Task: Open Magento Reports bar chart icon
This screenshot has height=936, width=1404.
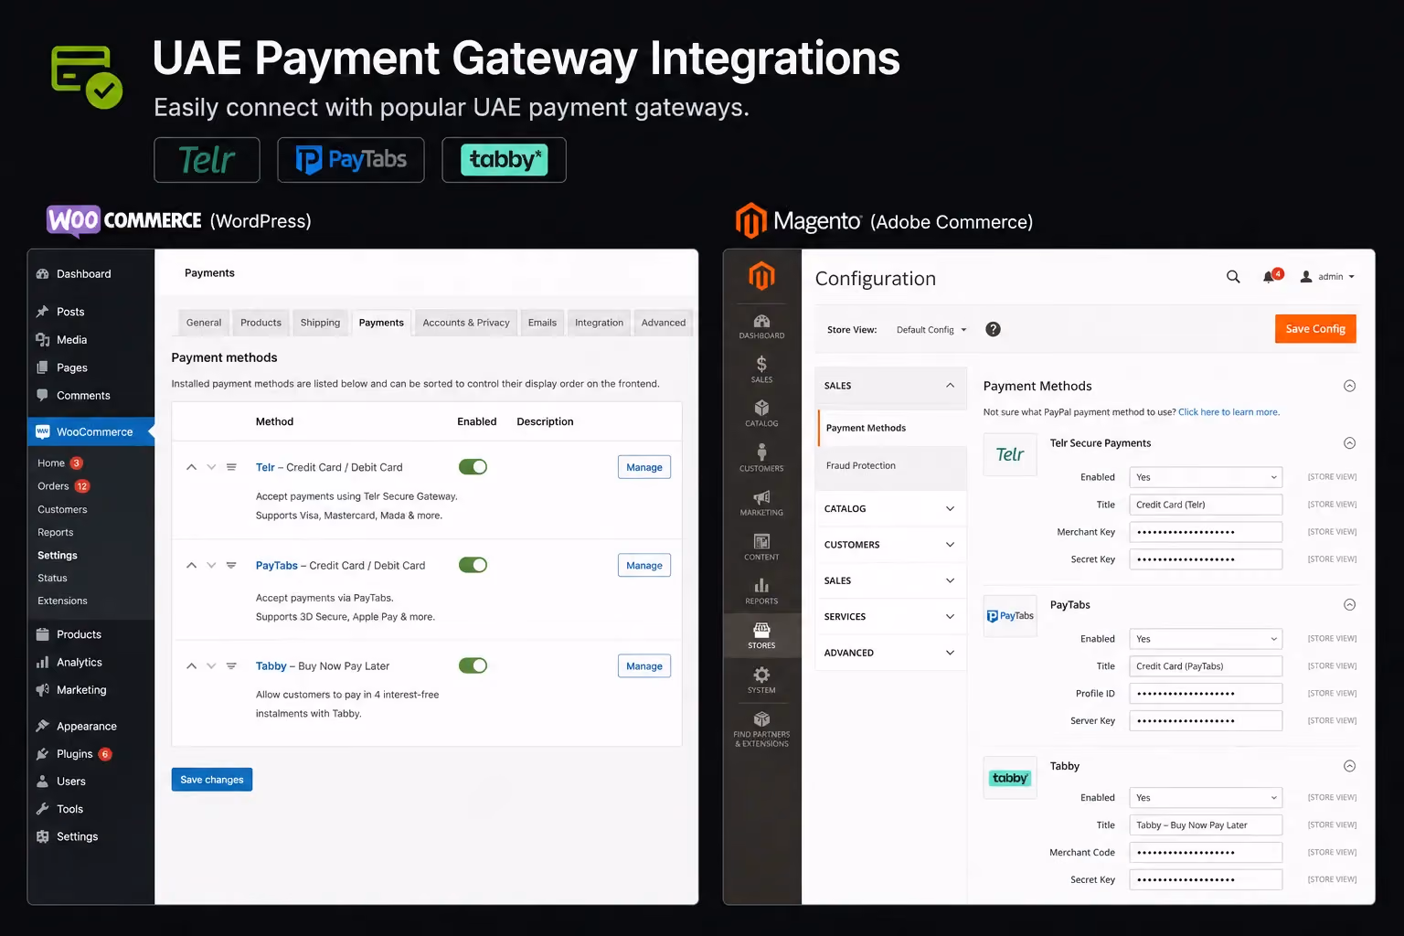Action: tap(761, 590)
